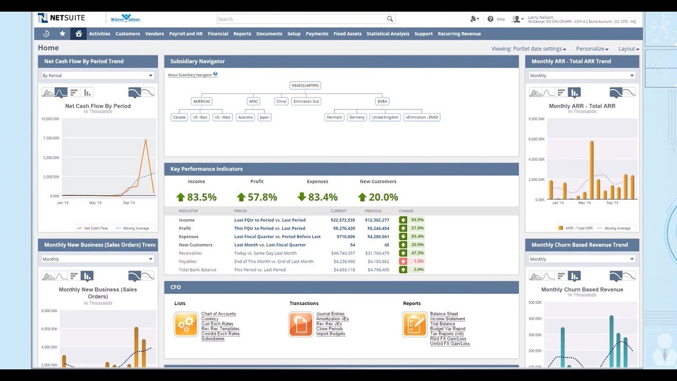The width and height of the screenshot is (677, 381).
Task: Select column chart type in Monthly ARR portlet
Action: [574, 93]
